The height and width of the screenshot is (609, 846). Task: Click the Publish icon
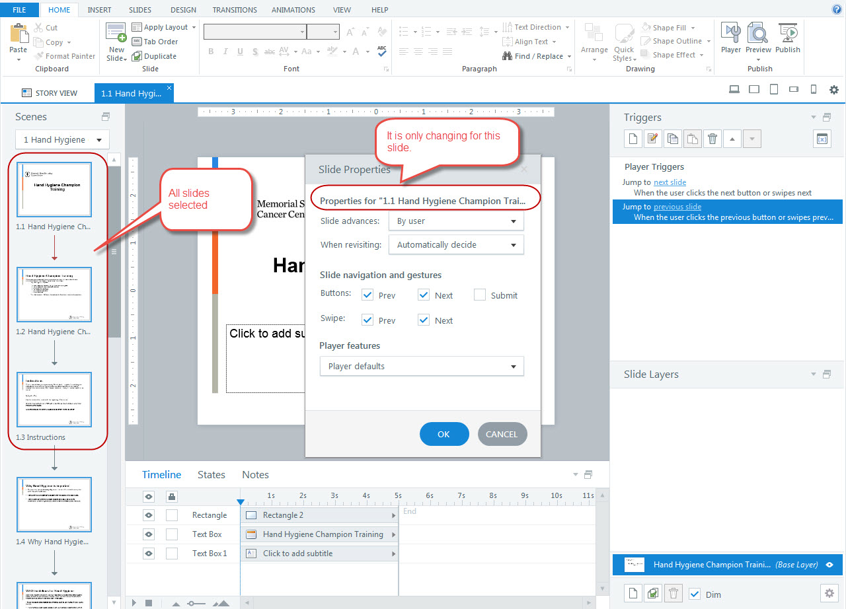[787, 37]
